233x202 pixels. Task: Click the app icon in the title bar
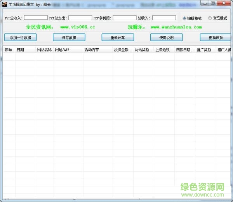(x=5, y=4)
